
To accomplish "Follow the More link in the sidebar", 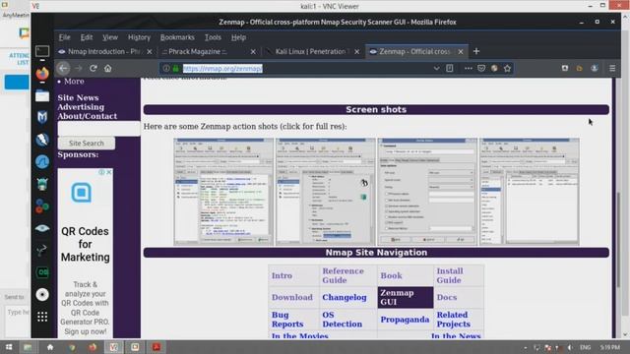I will click(x=74, y=81).
